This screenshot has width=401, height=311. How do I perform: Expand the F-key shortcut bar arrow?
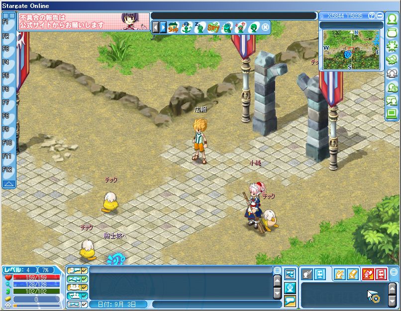(x=8, y=184)
